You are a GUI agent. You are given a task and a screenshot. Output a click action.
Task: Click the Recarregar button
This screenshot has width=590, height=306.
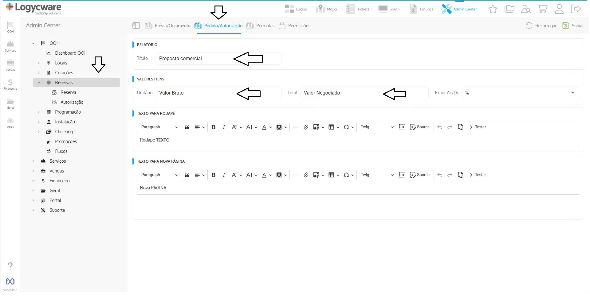541,26
